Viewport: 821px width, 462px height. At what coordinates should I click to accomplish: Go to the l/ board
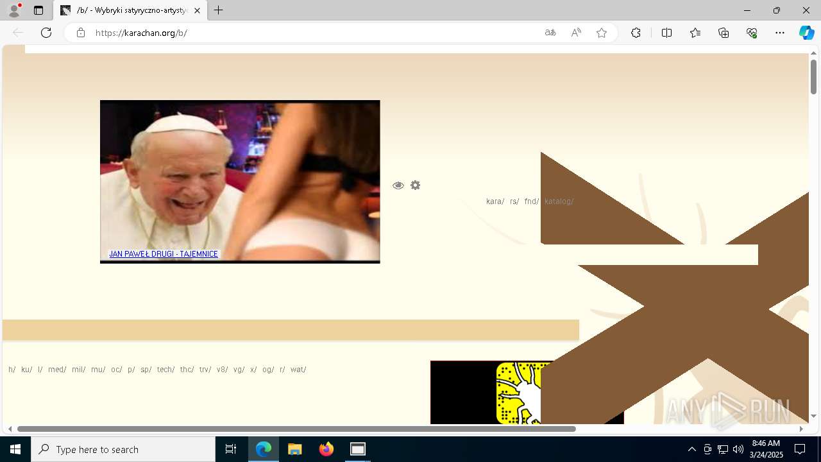(x=40, y=370)
